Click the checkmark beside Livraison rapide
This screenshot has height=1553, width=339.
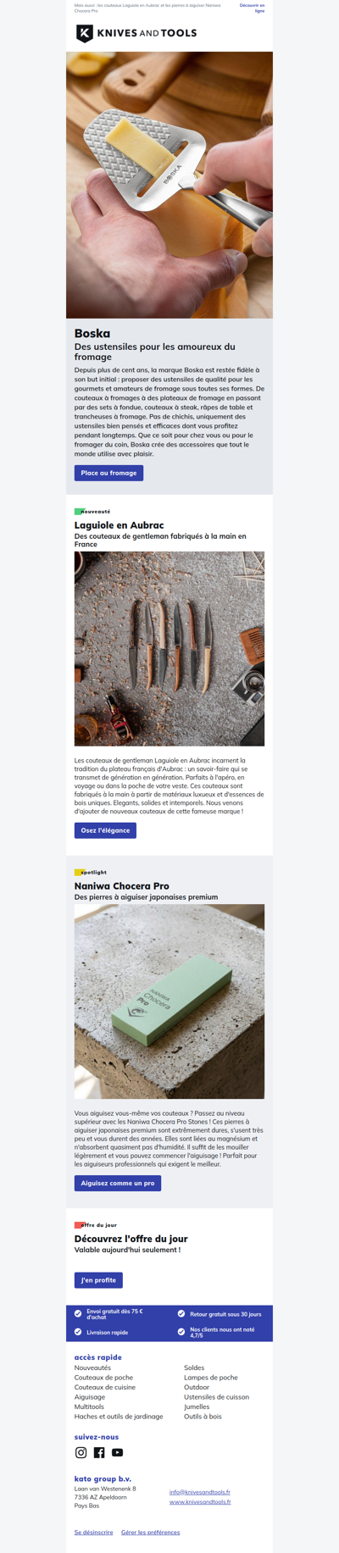click(x=78, y=1332)
